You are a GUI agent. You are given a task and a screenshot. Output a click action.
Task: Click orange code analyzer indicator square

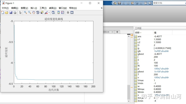pos(132,35)
